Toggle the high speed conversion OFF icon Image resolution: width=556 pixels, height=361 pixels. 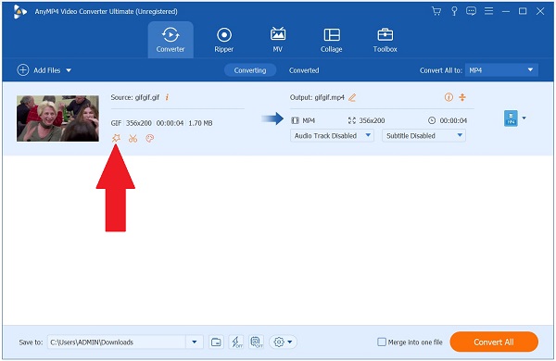pos(256,342)
